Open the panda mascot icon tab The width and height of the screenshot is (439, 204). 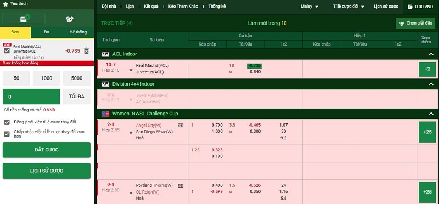pyautogui.click(x=70, y=19)
